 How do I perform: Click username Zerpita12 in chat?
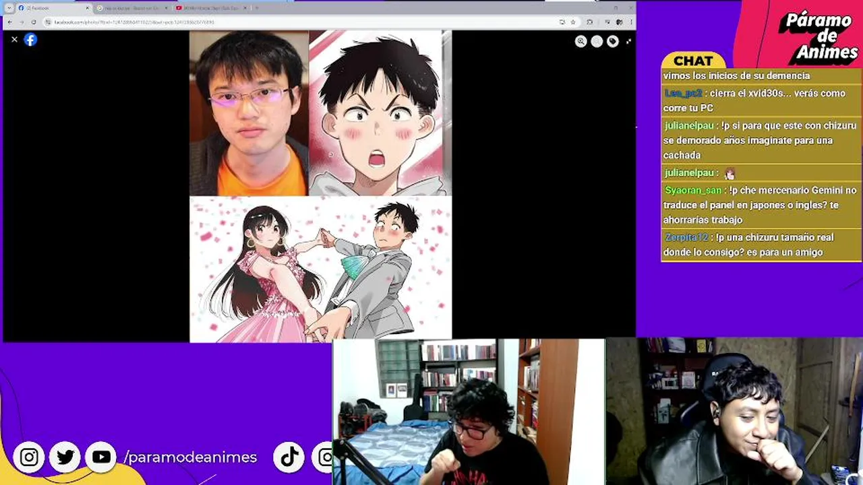click(686, 238)
